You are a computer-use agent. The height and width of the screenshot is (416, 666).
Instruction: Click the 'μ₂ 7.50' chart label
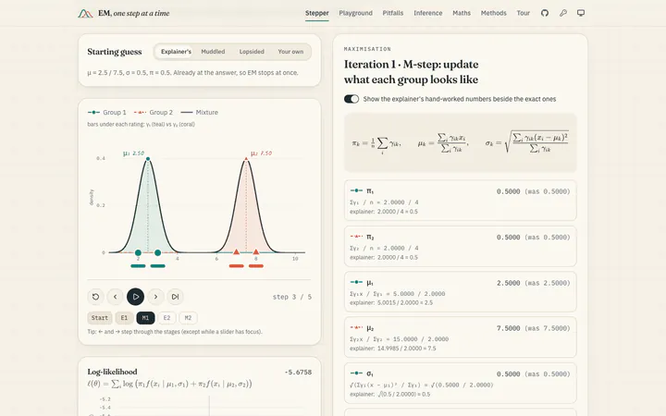(261, 153)
